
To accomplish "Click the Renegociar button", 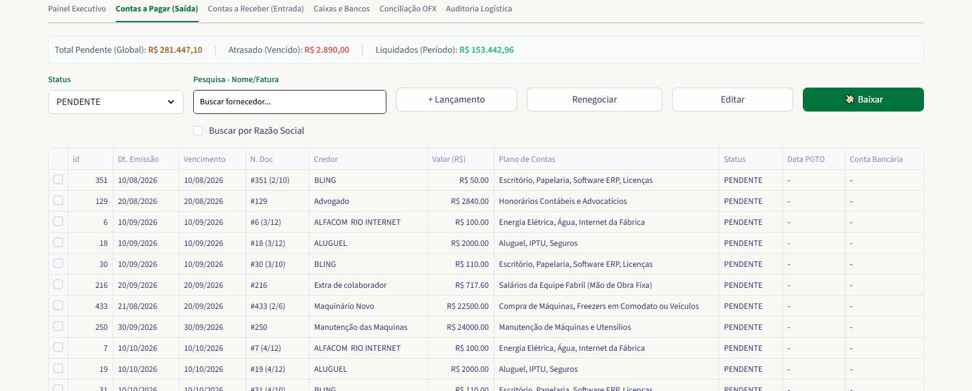I will [x=595, y=100].
